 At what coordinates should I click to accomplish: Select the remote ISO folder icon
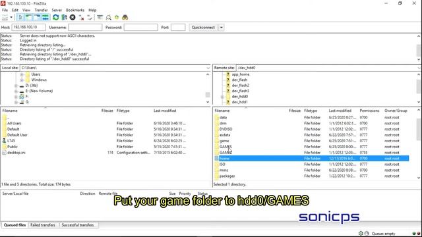(217, 165)
